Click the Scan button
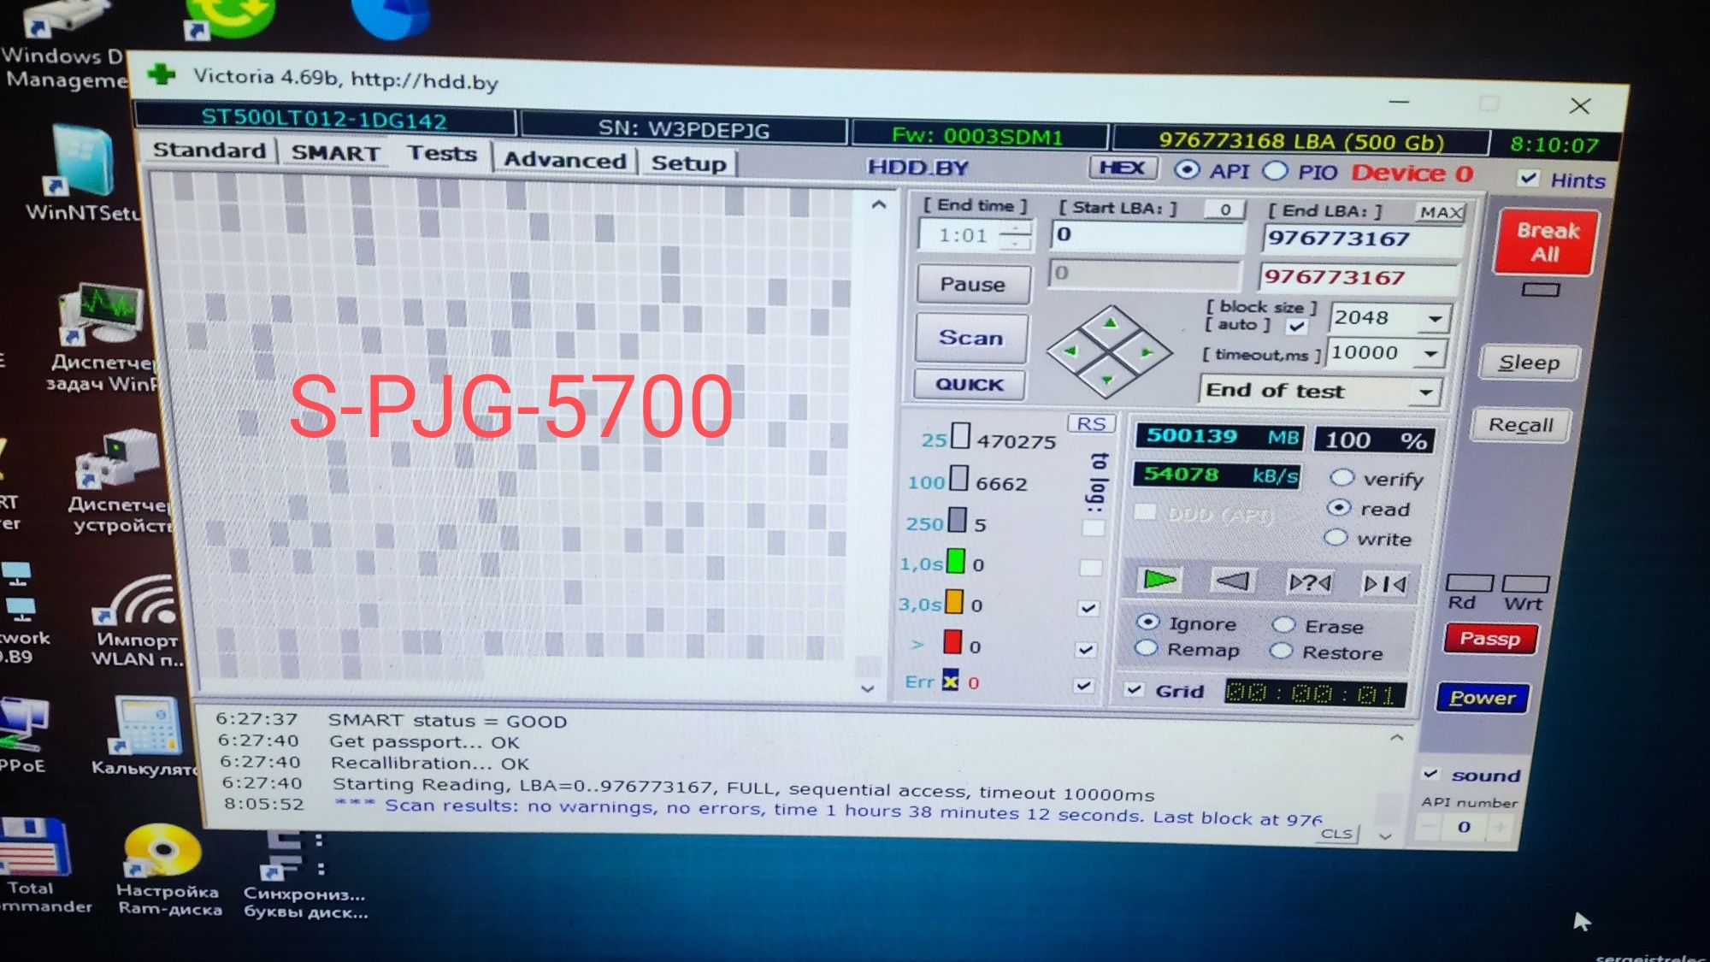Viewport: 1710px width, 962px height. (970, 337)
